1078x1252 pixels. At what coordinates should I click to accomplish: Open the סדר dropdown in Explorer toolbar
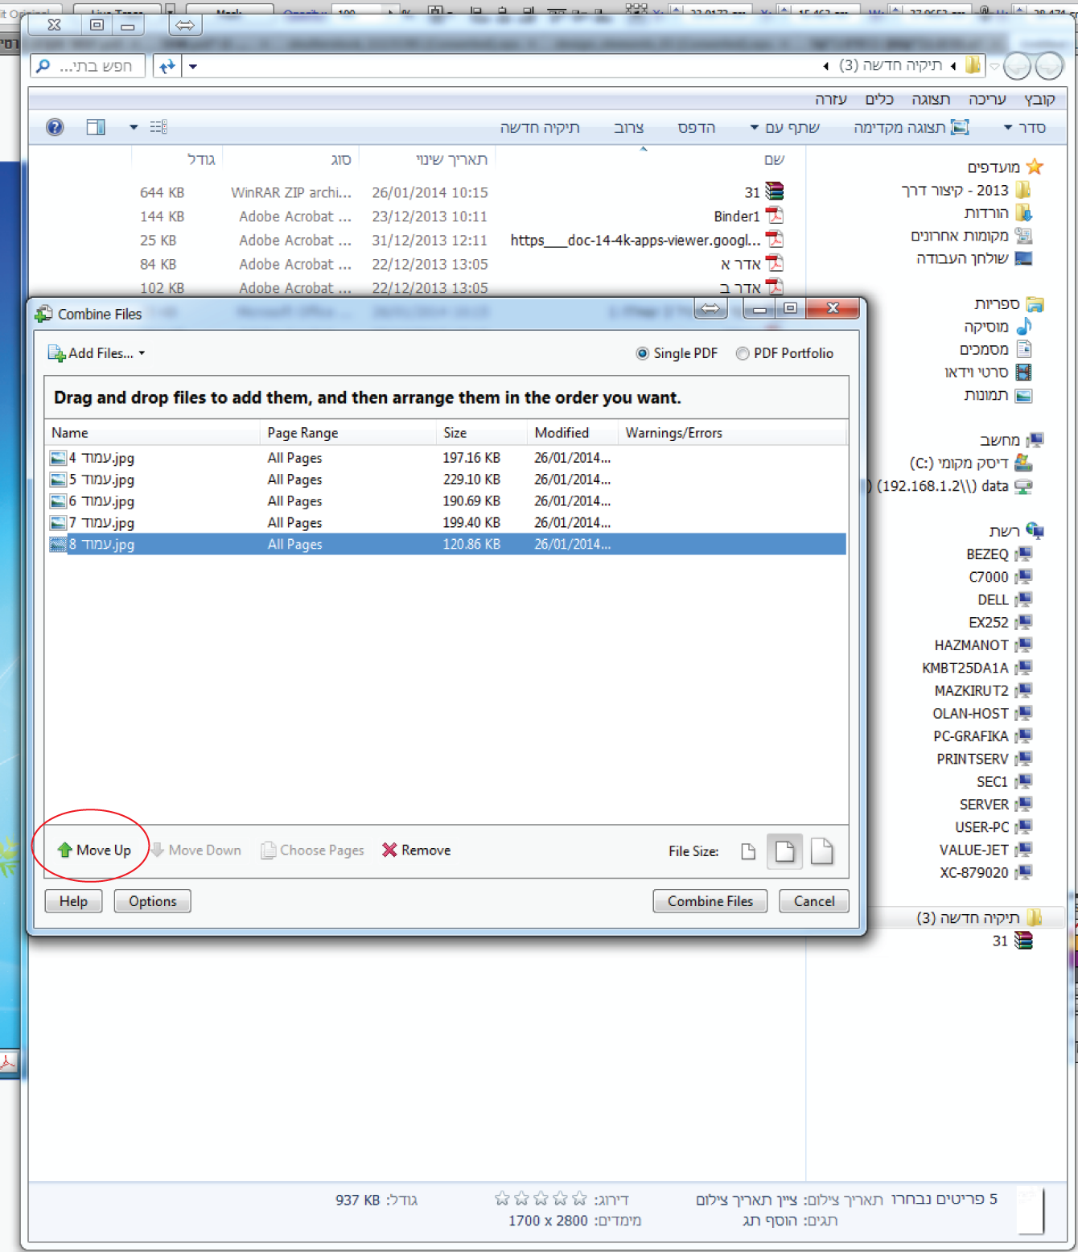tap(1025, 127)
